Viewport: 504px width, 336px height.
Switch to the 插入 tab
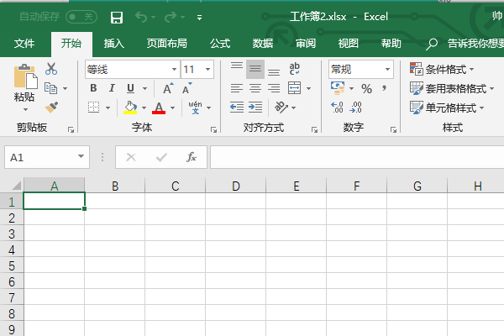click(x=114, y=44)
